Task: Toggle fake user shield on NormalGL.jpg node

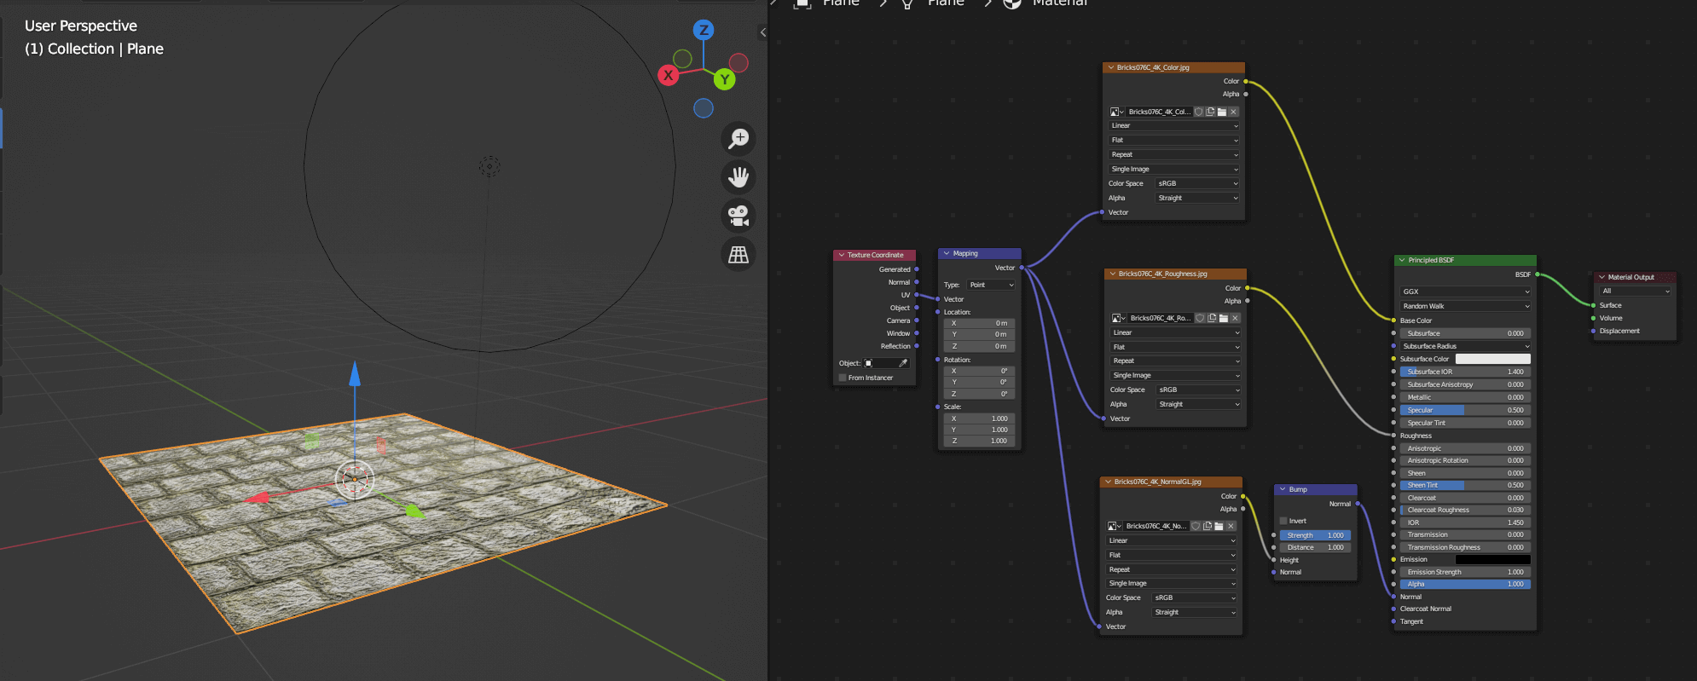Action: coord(1196,526)
